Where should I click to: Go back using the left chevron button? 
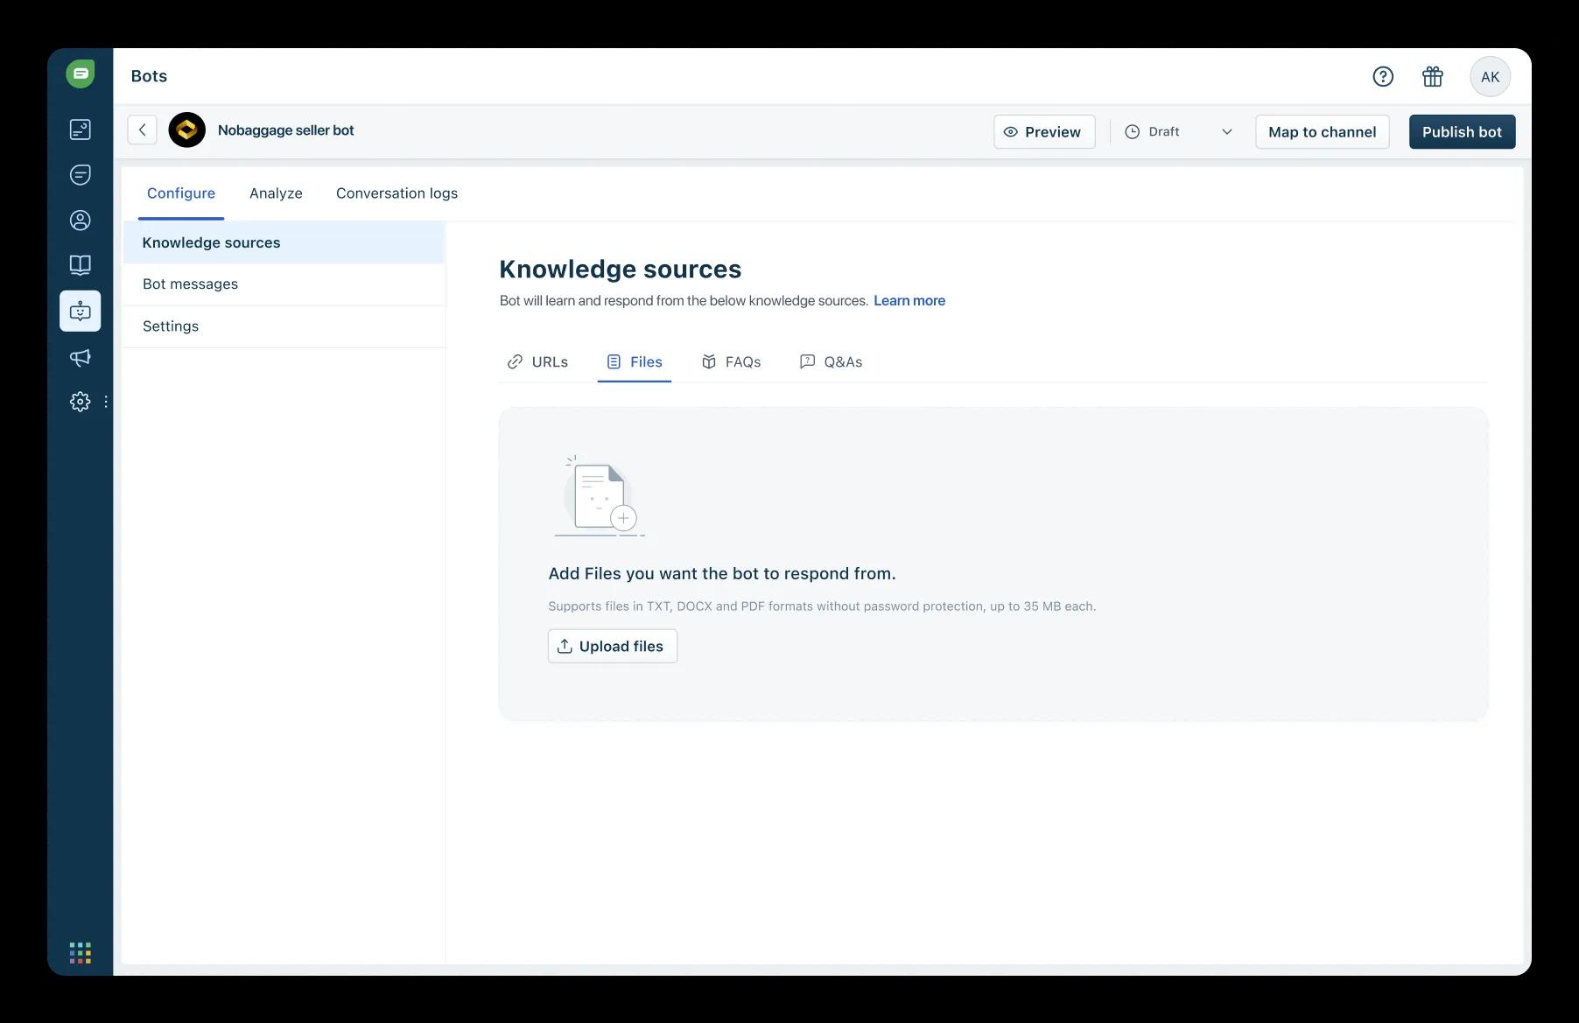(143, 130)
